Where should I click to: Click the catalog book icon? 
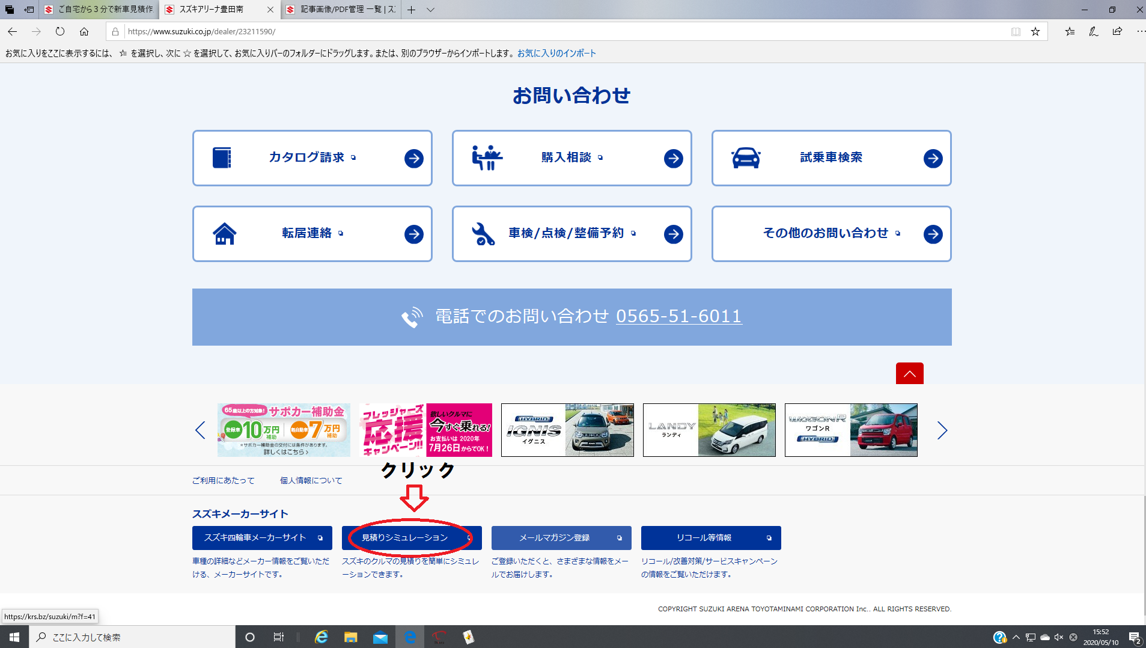(222, 157)
